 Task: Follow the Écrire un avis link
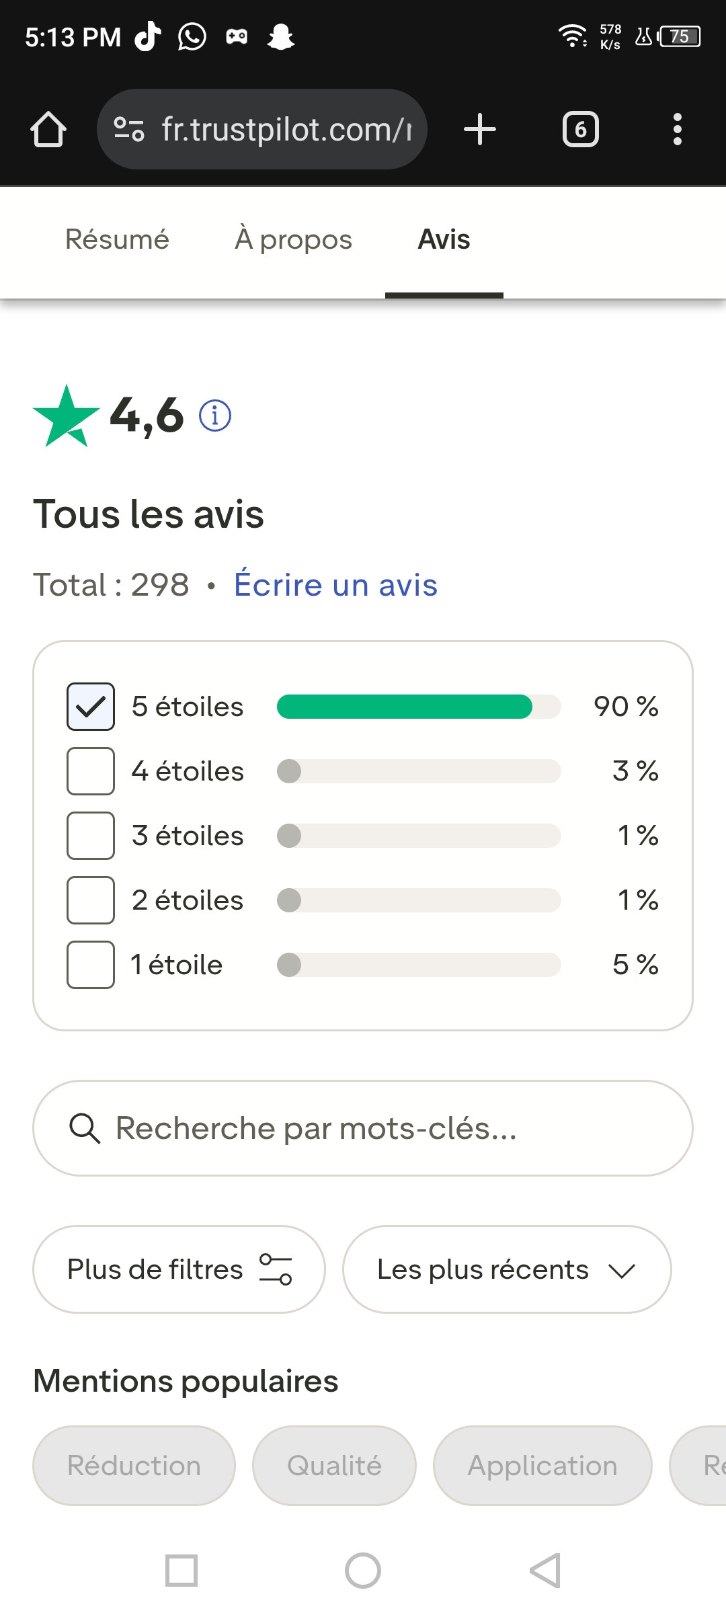(x=335, y=584)
